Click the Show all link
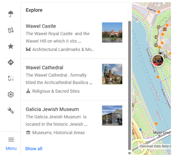Viewport: 172px width, 157px height. pos(34,149)
